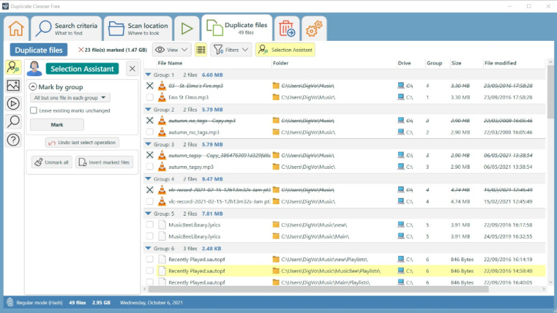The image size is (557, 313).
Task: Sort by Size column header
Action: click(x=457, y=63)
